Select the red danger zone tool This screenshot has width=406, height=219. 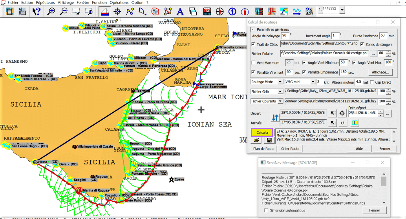coord(155,11)
